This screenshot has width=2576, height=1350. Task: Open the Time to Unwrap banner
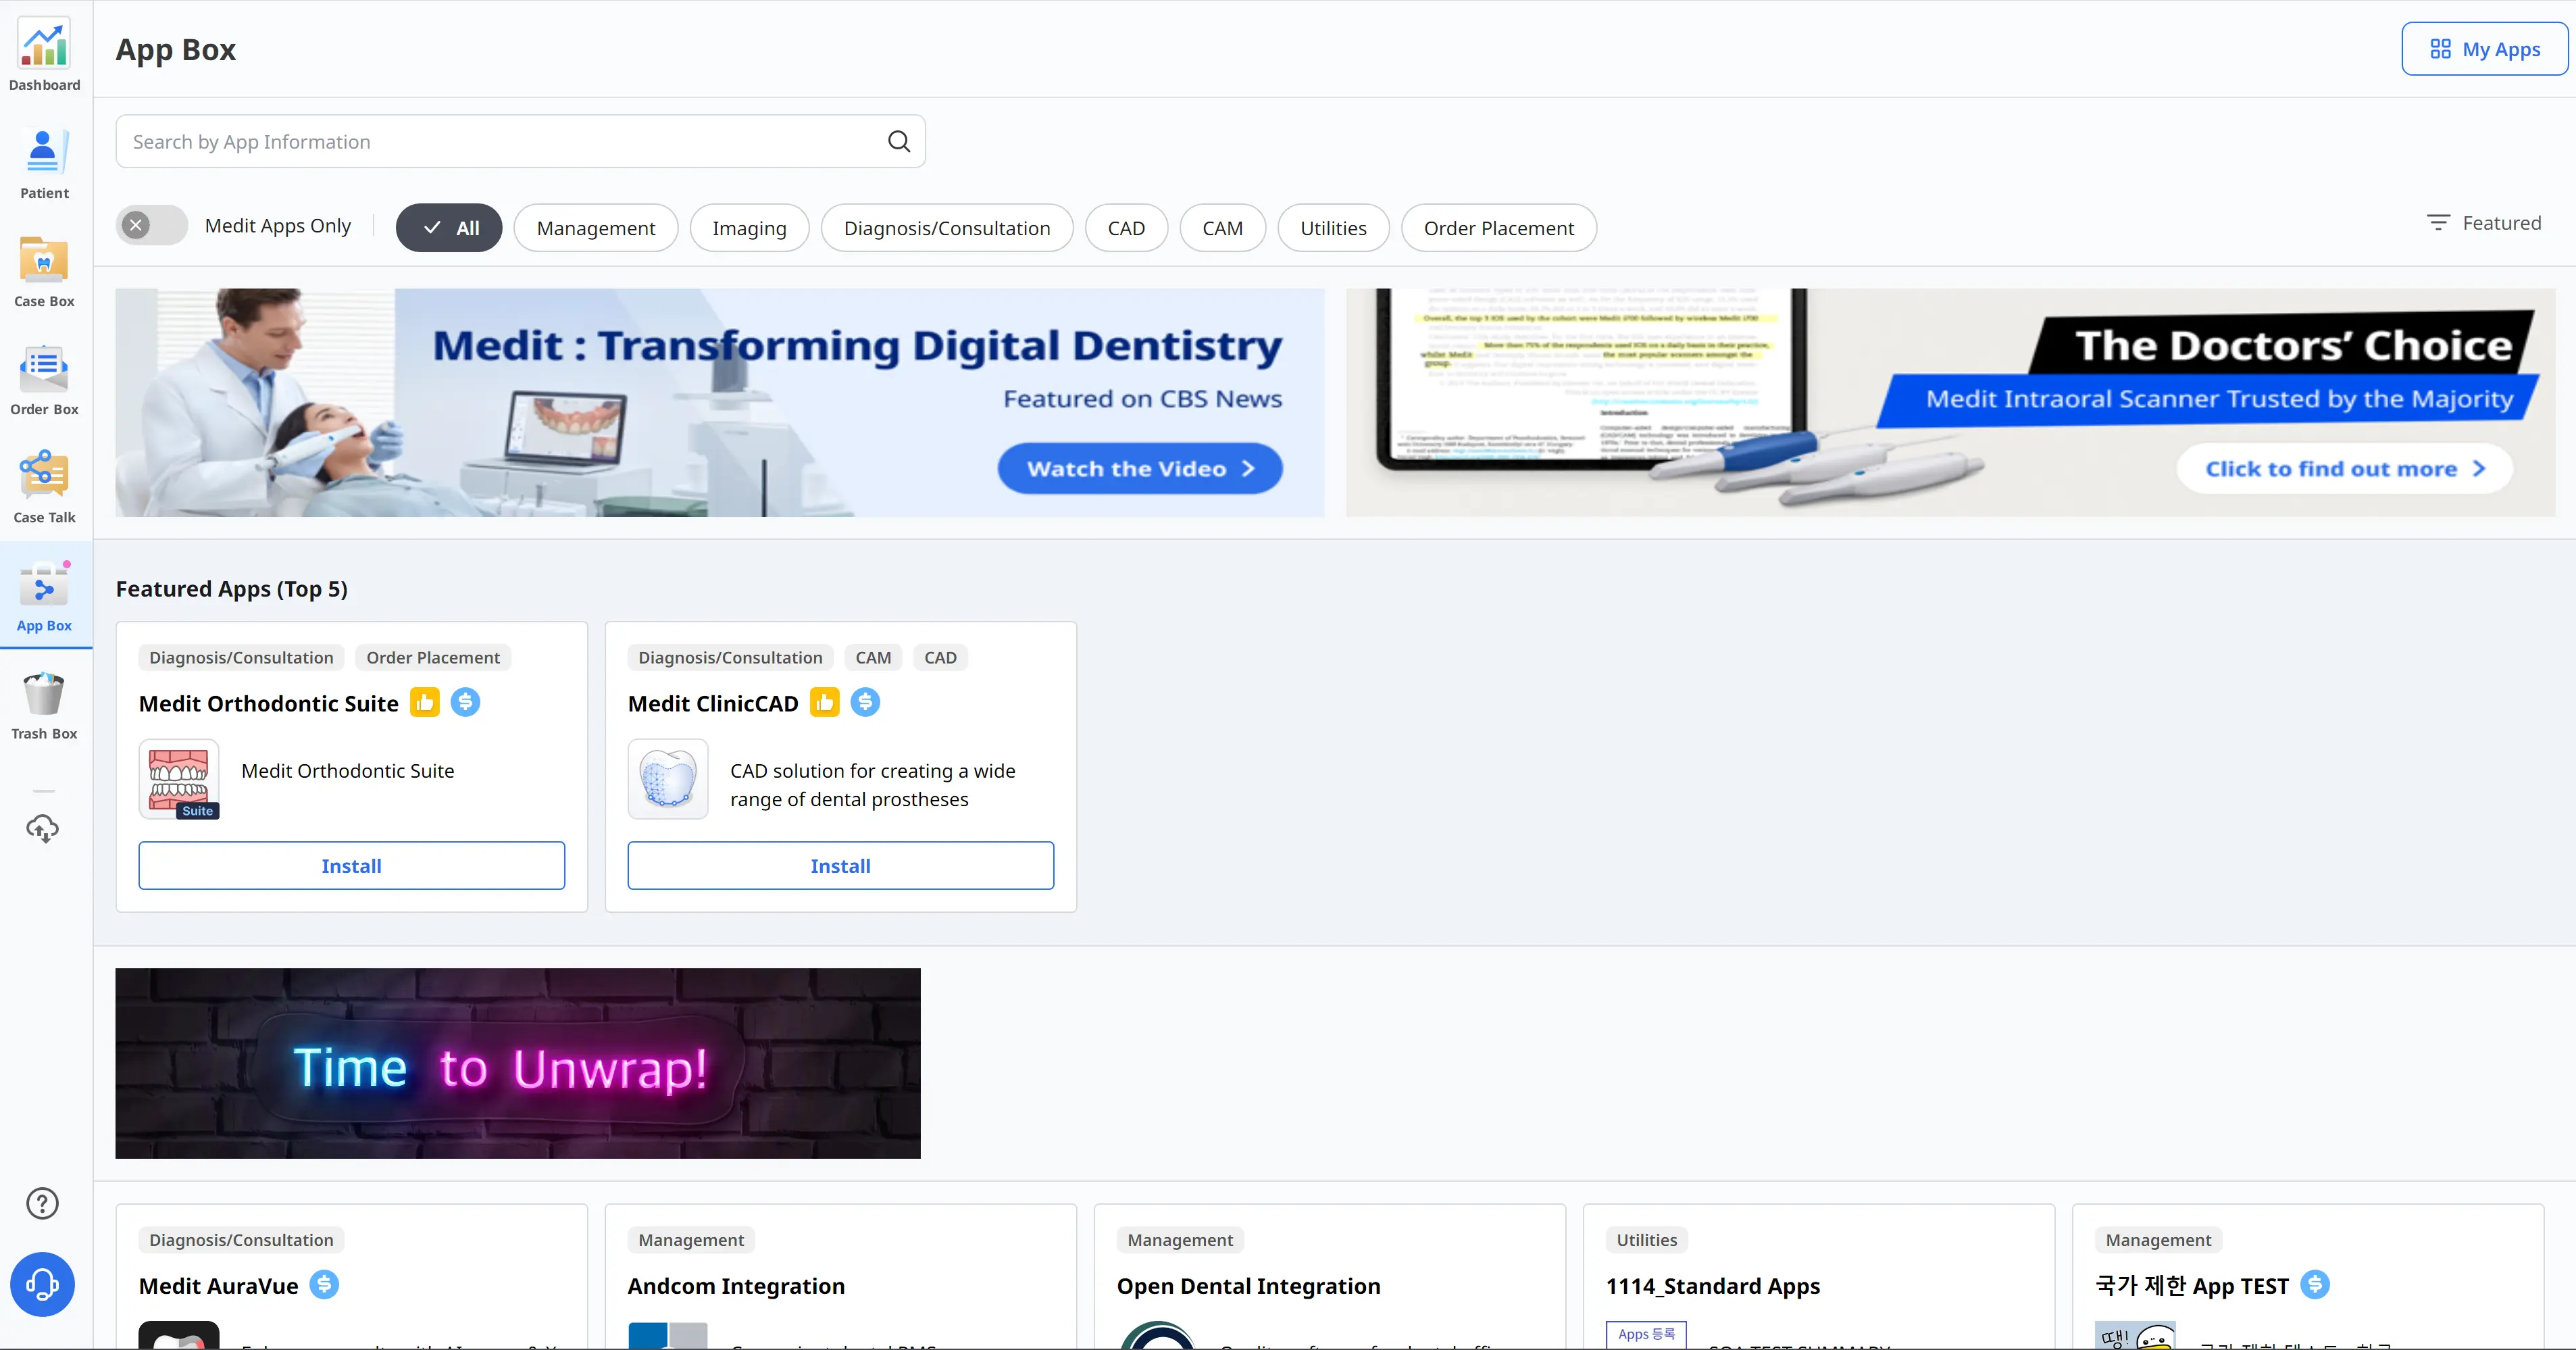point(518,1063)
